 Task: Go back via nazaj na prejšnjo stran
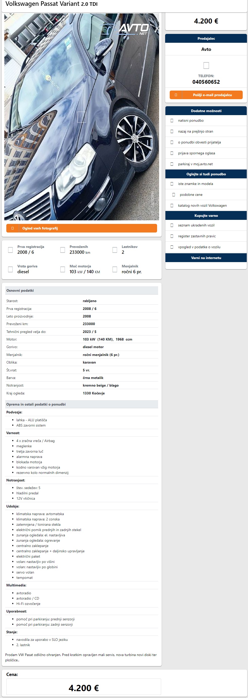point(195,131)
